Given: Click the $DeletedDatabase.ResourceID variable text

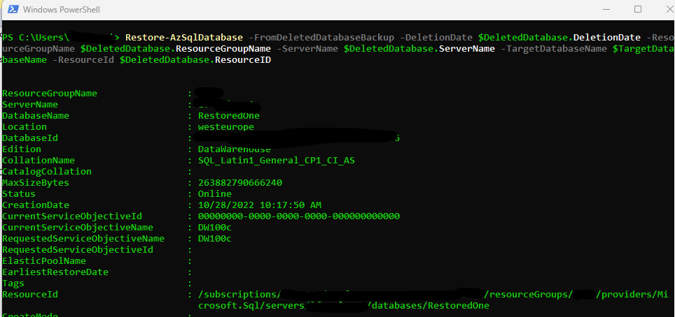Looking at the screenshot, I should click(195, 60).
